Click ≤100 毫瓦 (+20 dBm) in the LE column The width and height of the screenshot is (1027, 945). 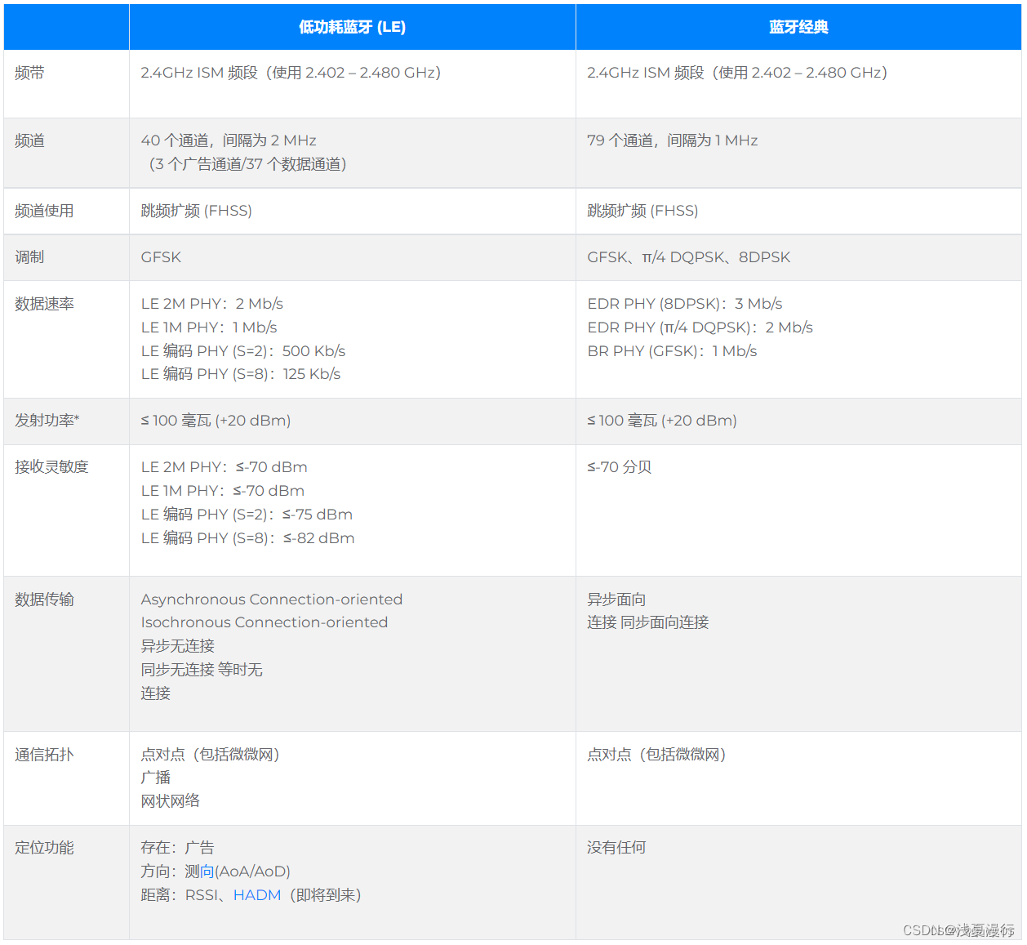click(x=216, y=421)
